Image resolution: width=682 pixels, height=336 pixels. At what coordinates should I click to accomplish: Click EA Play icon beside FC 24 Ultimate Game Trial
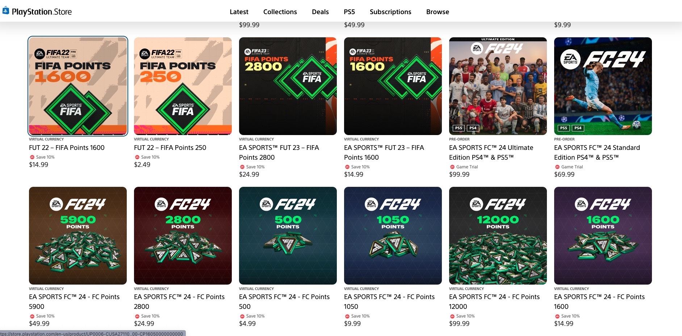click(x=452, y=167)
